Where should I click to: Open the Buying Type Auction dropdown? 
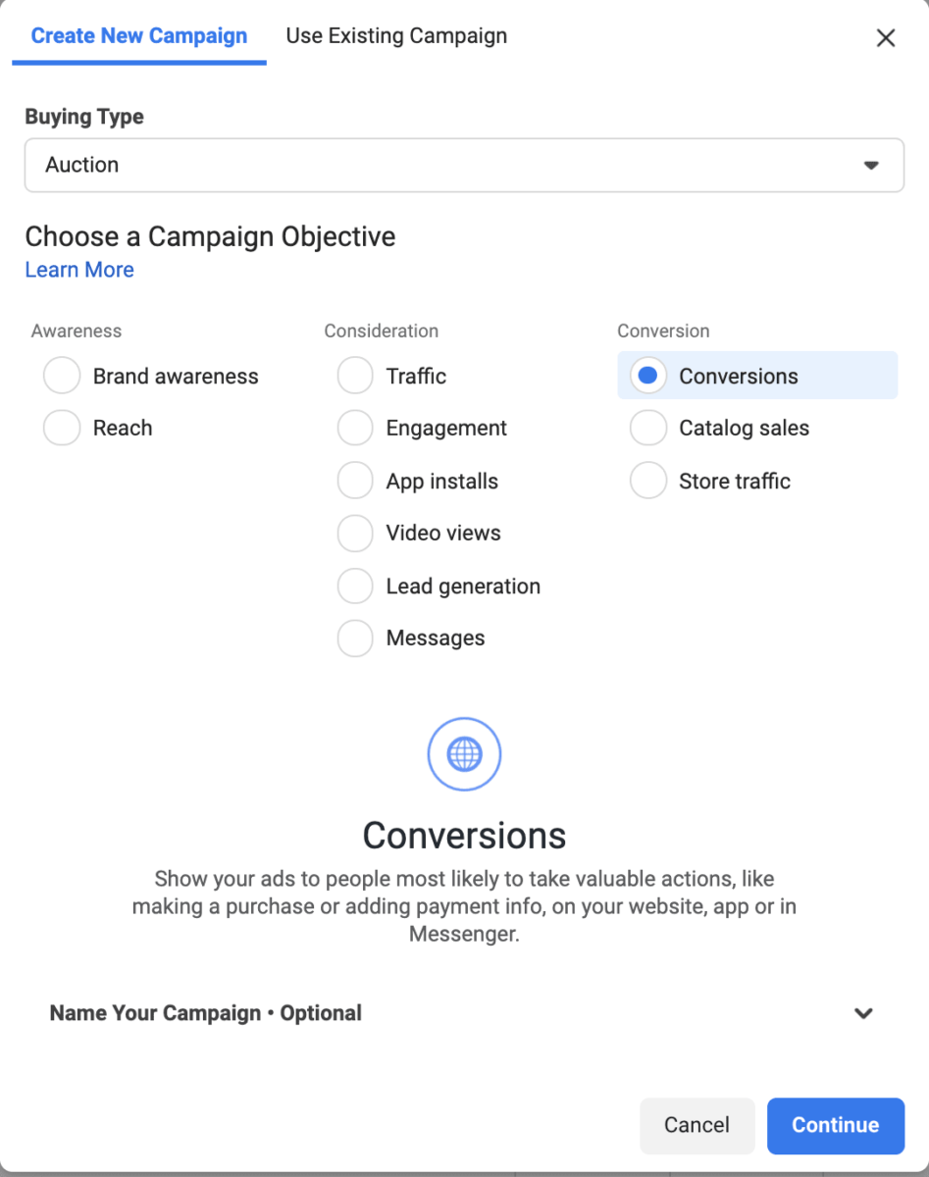[464, 165]
